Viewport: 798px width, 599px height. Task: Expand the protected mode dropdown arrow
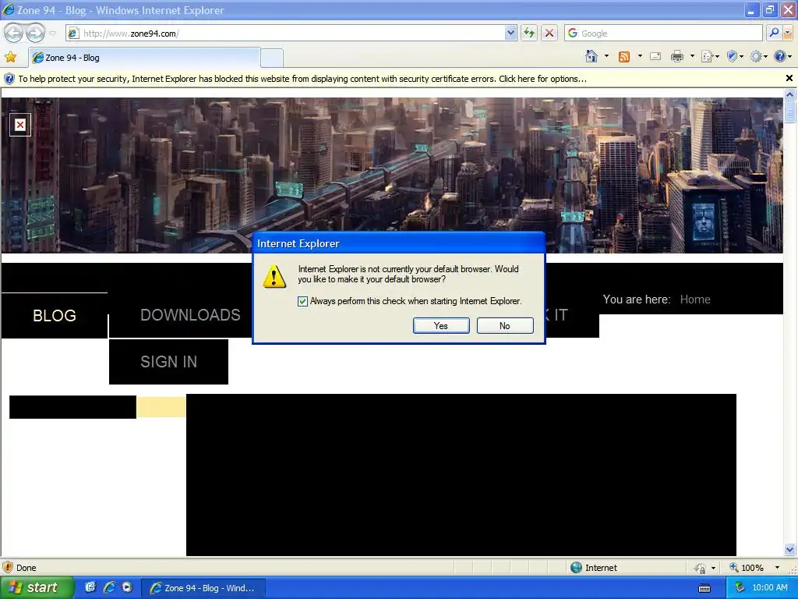[x=713, y=568]
